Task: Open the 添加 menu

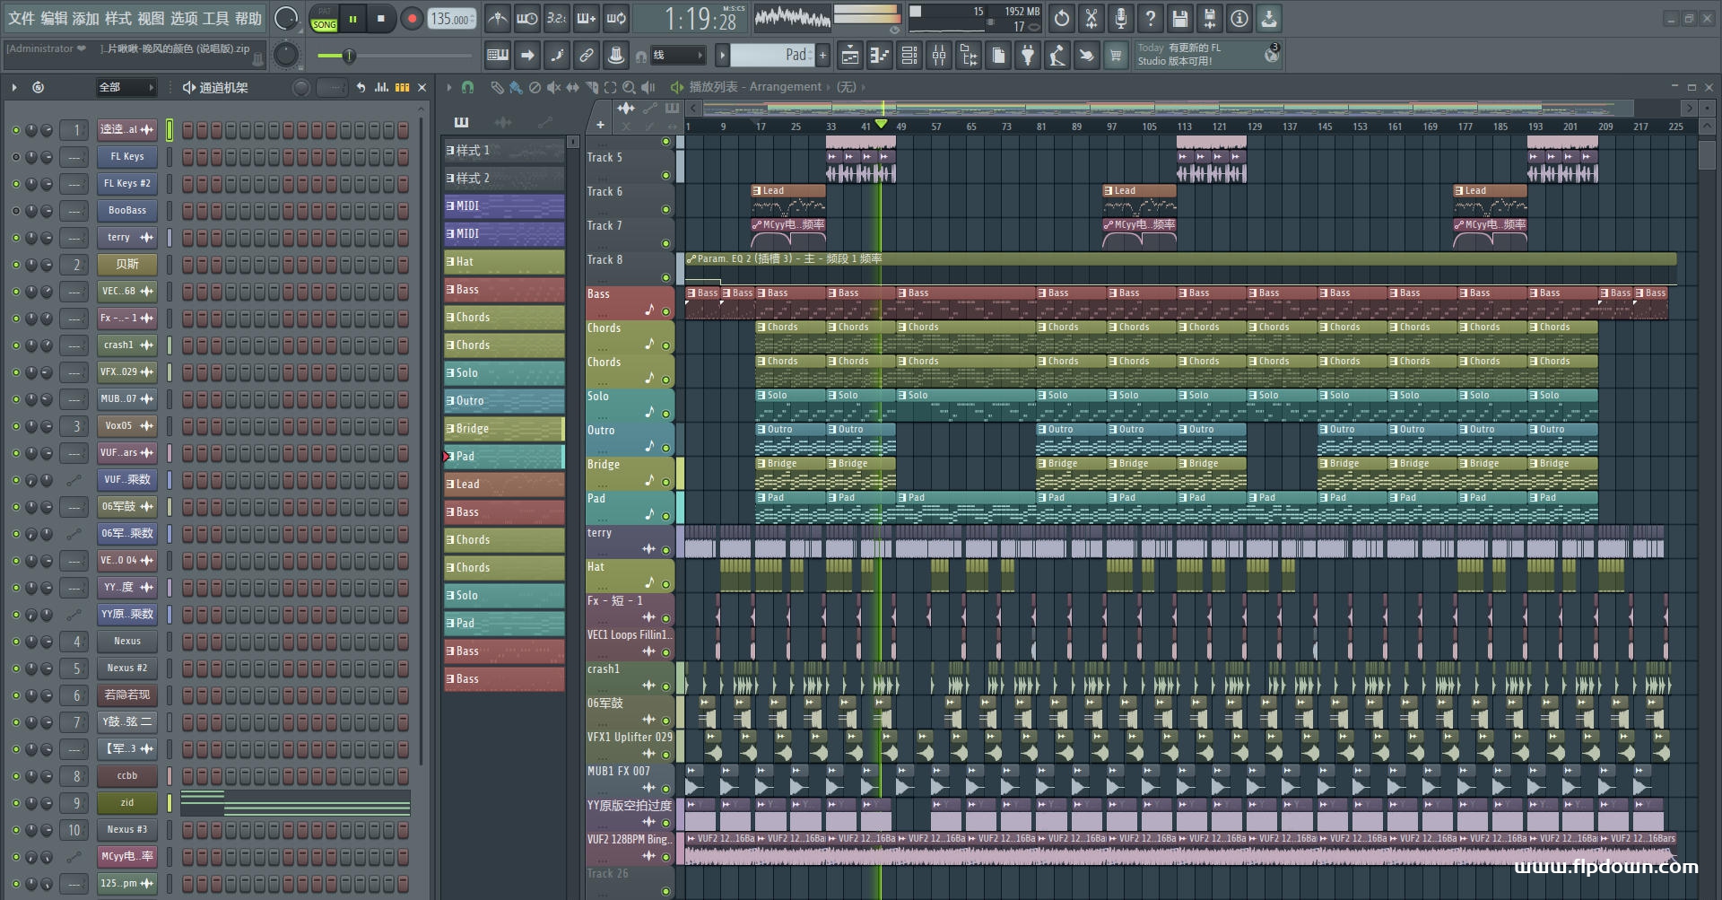Action: pyautogui.click(x=86, y=18)
